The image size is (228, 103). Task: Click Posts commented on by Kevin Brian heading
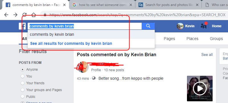(117, 54)
